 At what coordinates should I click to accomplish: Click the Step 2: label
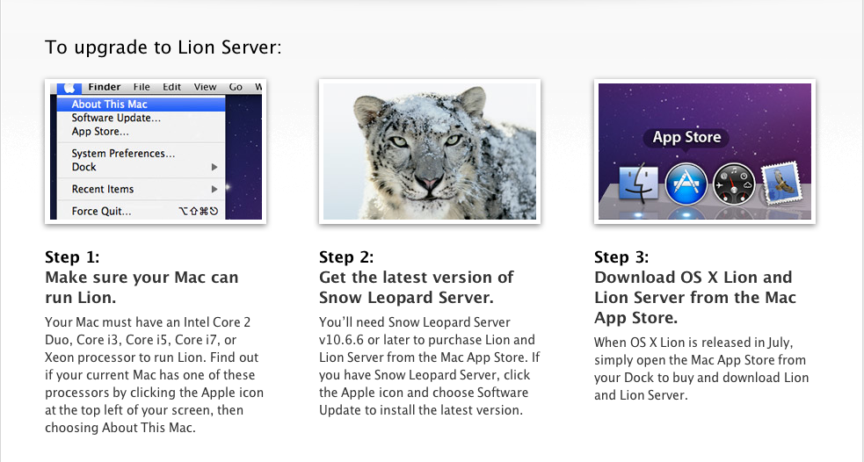click(346, 257)
